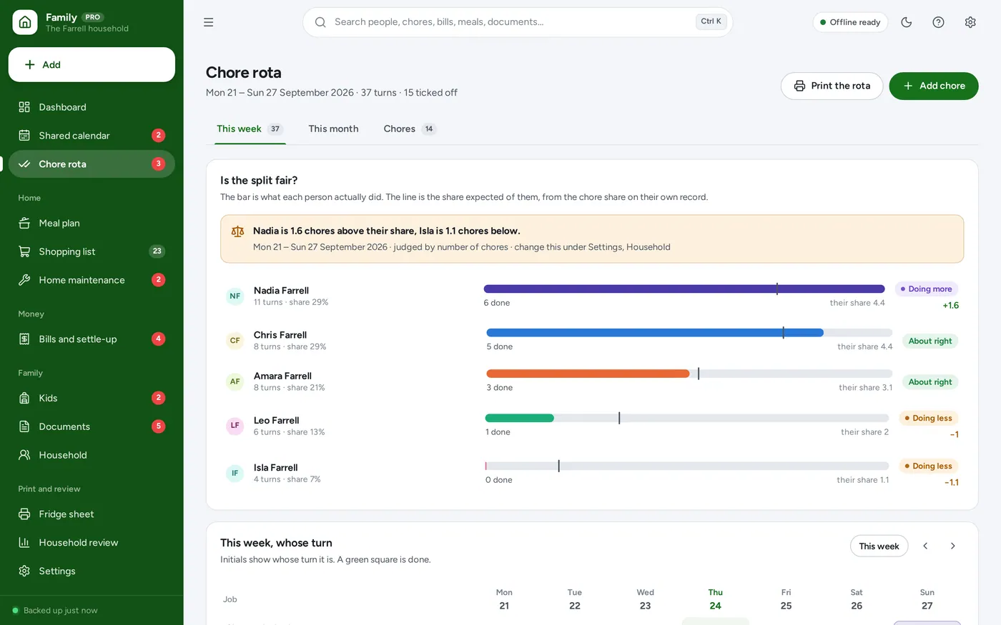Click the Backed up just now status

pyautogui.click(x=55, y=611)
